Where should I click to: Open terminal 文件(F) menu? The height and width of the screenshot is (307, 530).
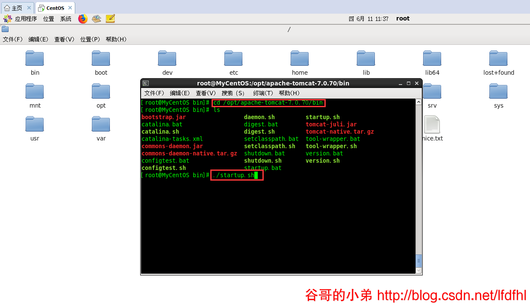click(x=154, y=93)
